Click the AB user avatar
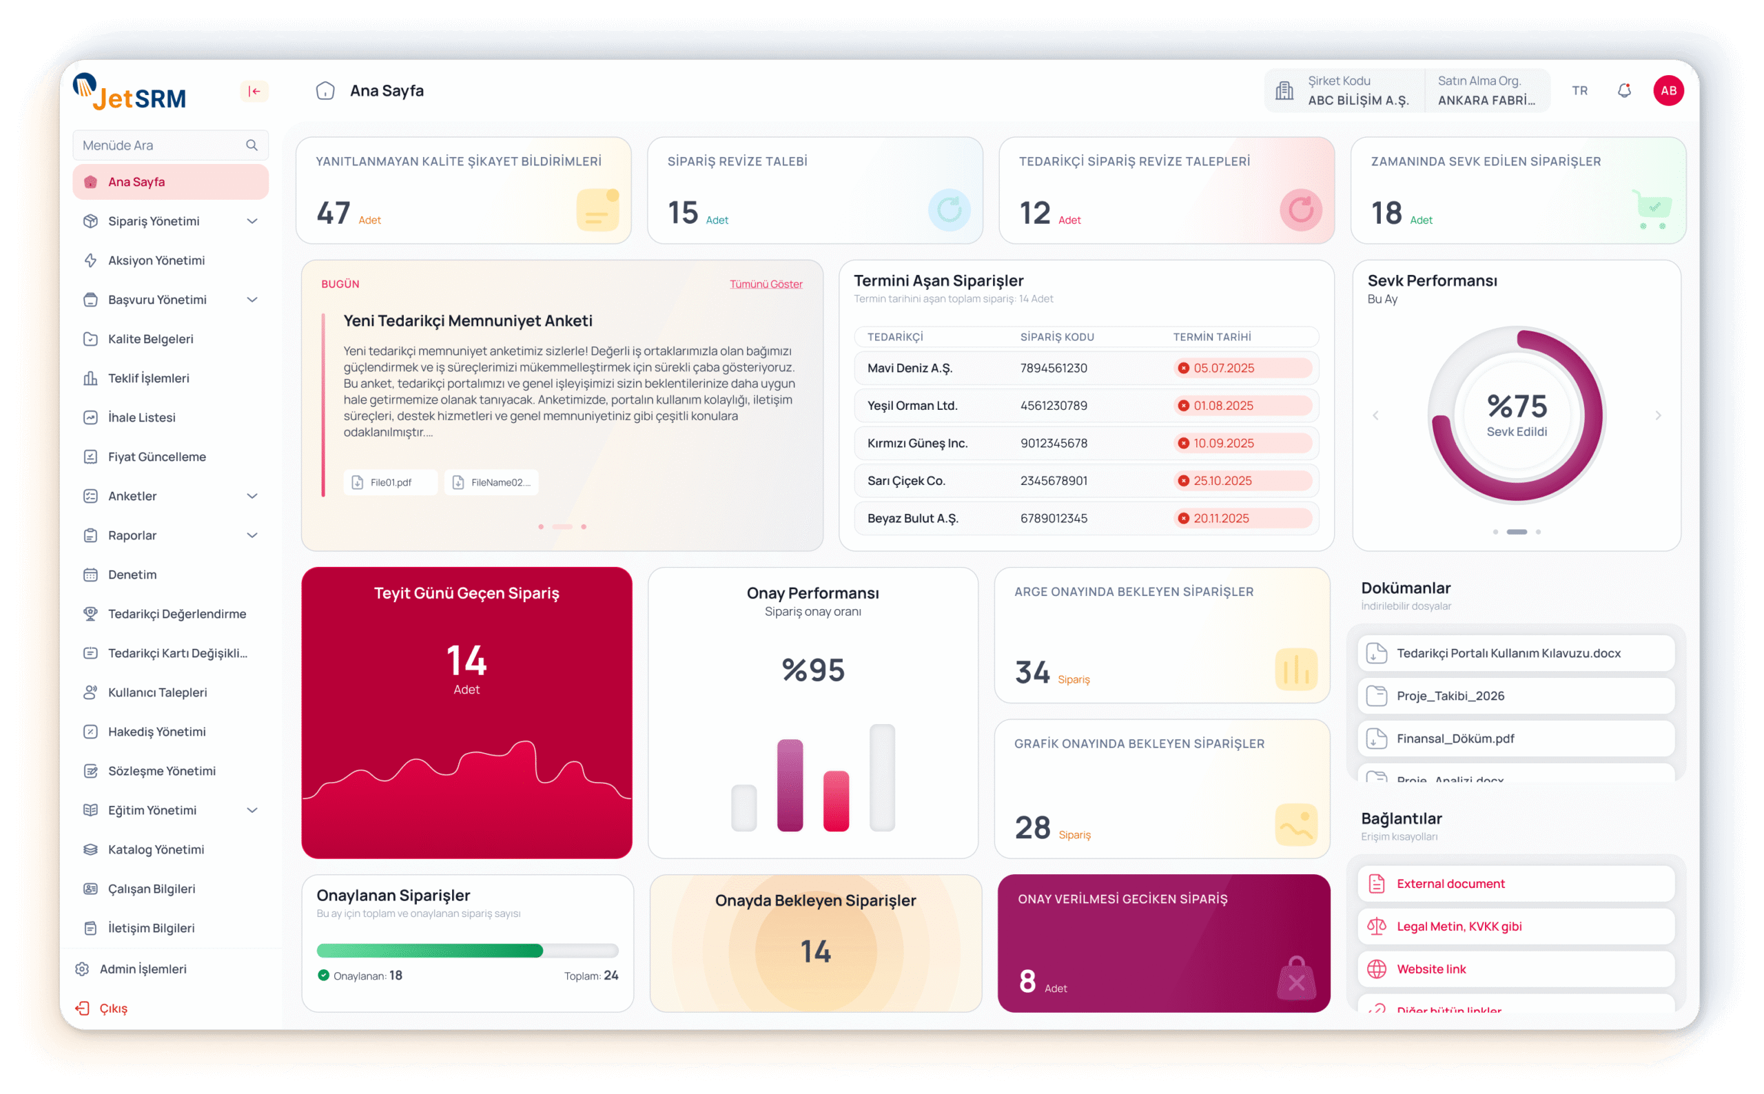 pyautogui.click(x=1668, y=90)
